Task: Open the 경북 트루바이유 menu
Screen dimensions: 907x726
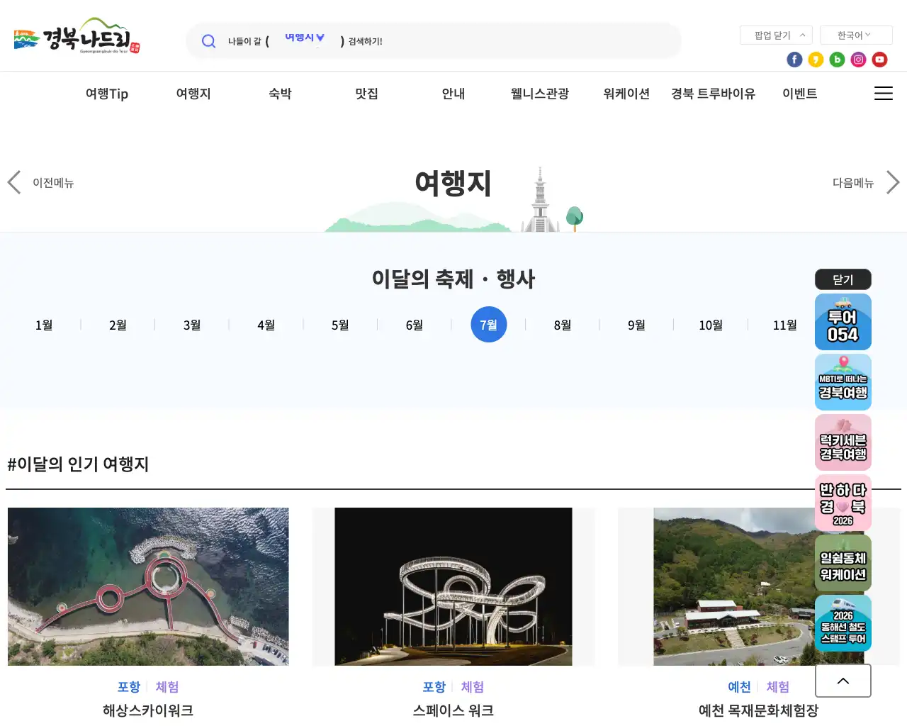Action: coord(713,94)
